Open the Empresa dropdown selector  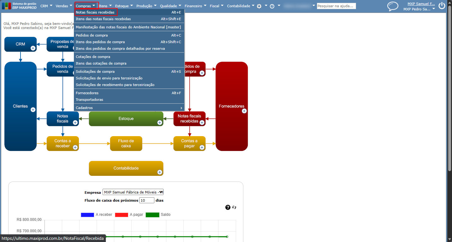pyautogui.click(x=133, y=192)
